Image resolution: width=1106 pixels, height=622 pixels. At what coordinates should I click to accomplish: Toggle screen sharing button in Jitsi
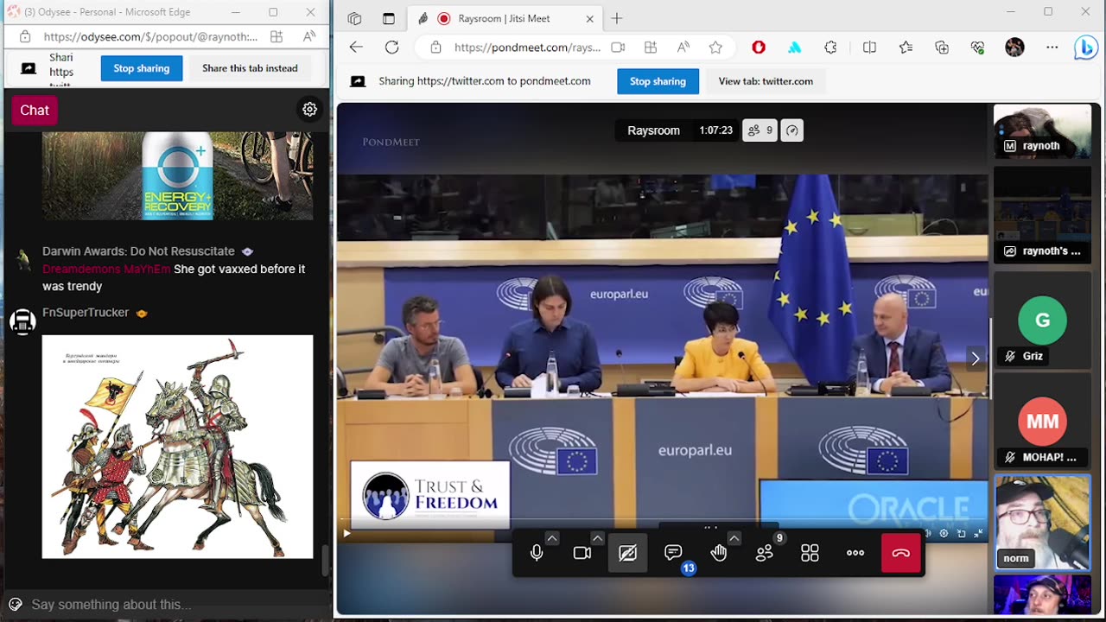point(628,554)
